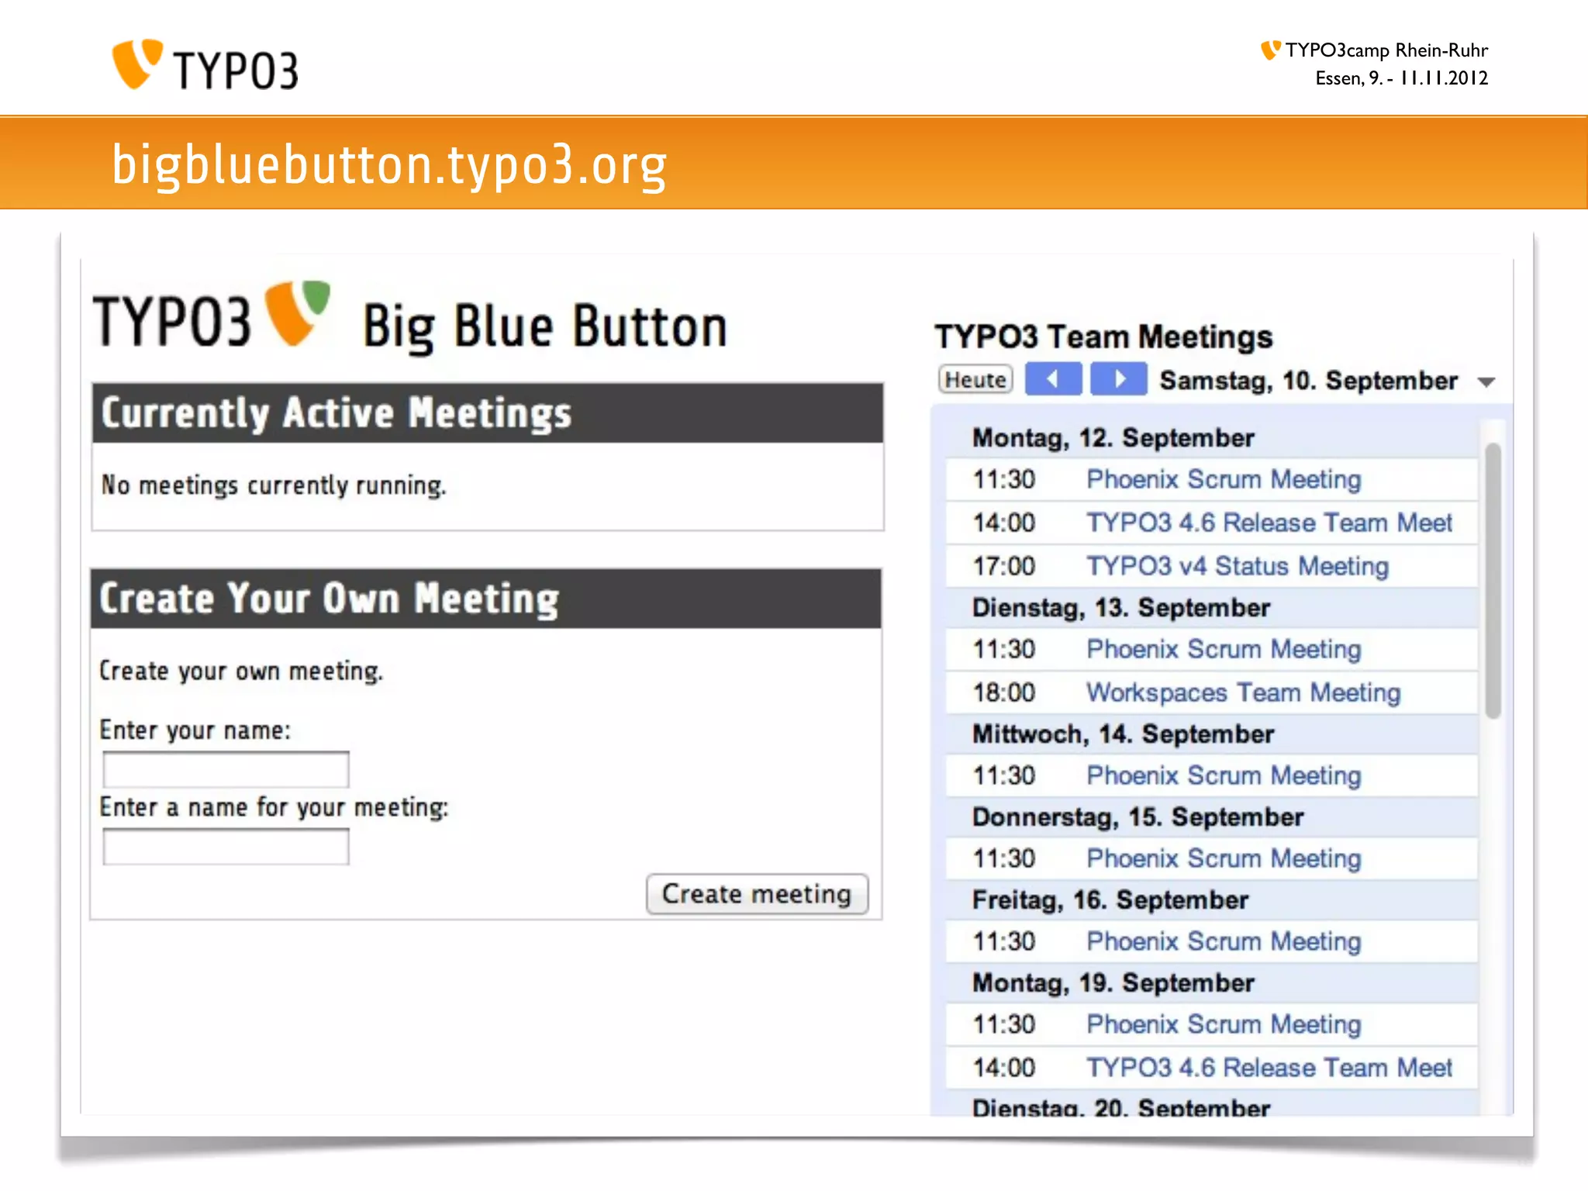Click the TYPO3 logo in slide header

205,65
